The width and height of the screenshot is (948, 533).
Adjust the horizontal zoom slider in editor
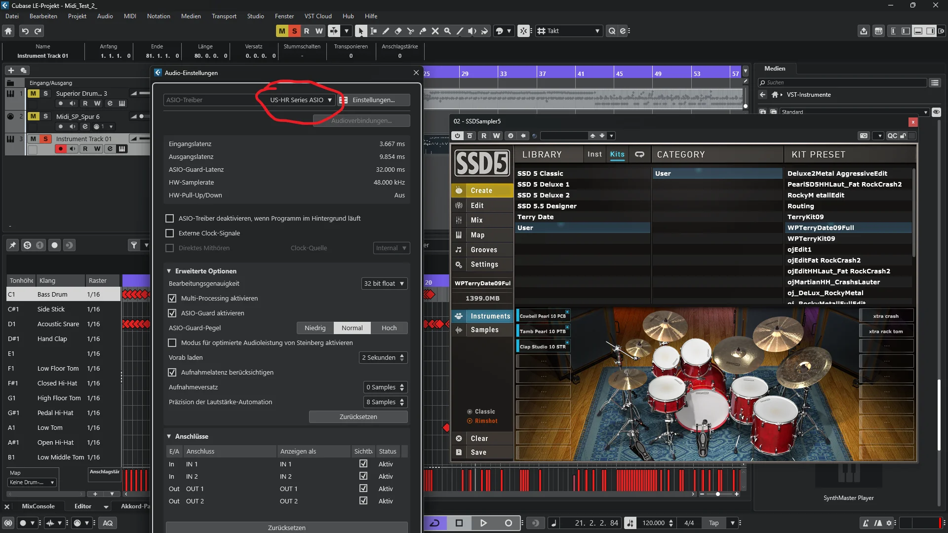coord(718,494)
